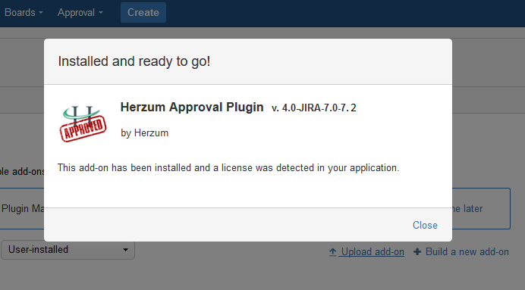Open the Boards menu
Screen dimensions: 525x290
click(24, 12)
